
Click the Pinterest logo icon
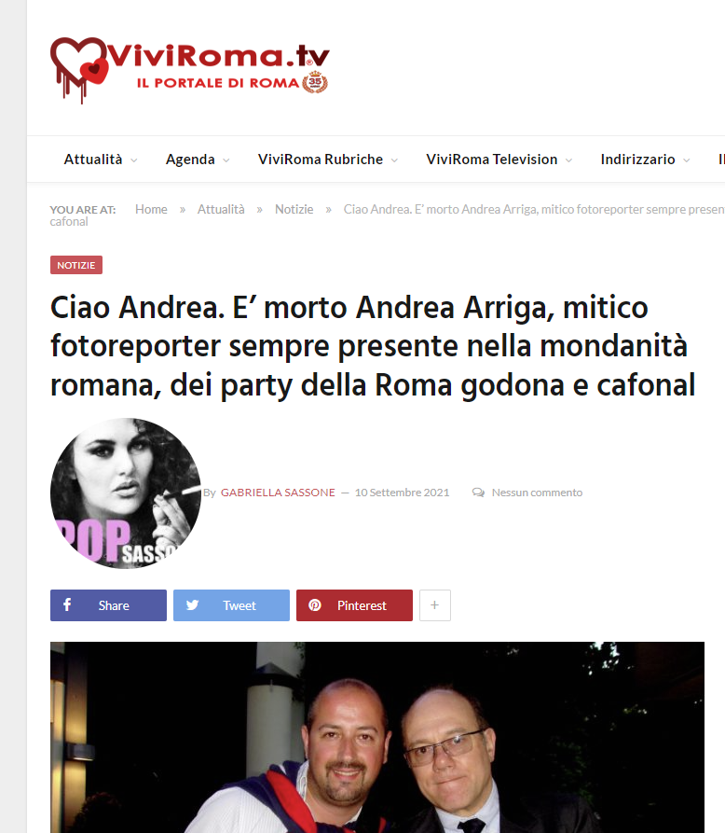tap(315, 605)
